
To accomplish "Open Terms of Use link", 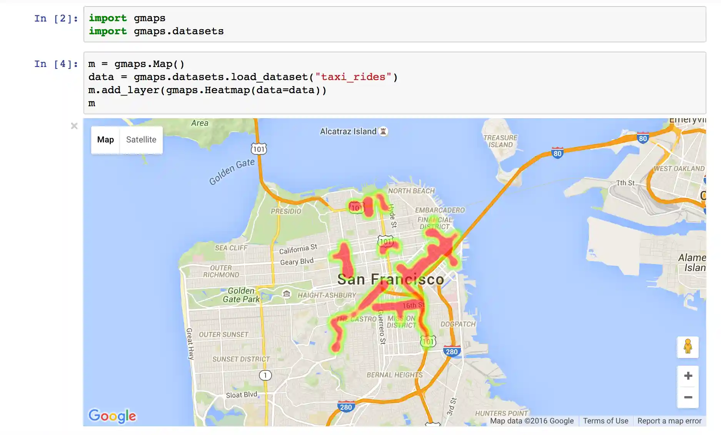I will (x=605, y=421).
